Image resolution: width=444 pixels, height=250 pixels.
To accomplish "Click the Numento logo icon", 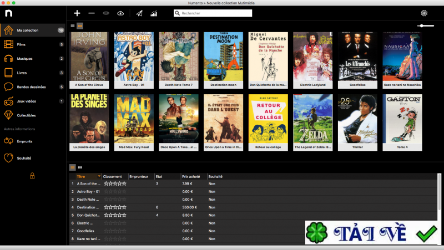I will tap(10, 12).
